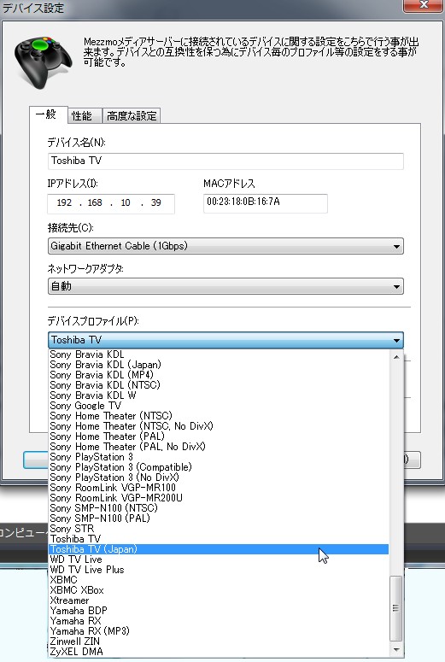
Task: Click the IPアドレス input field
Action: (x=111, y=203)
